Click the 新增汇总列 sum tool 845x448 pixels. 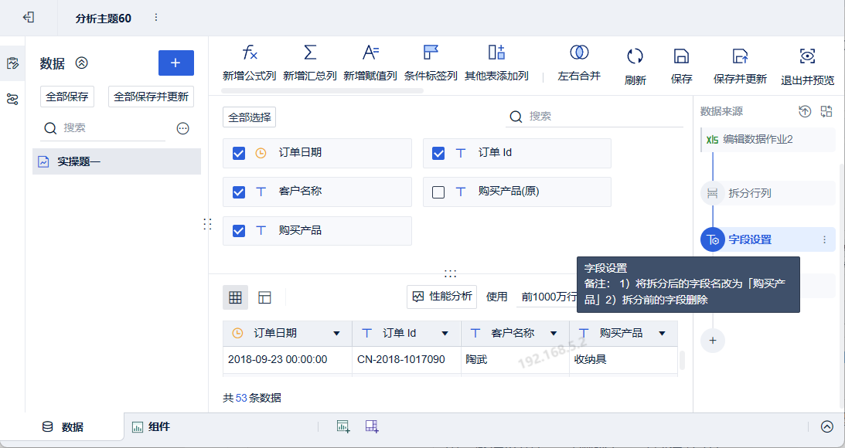pyautogui.click(x=310, y=63)
